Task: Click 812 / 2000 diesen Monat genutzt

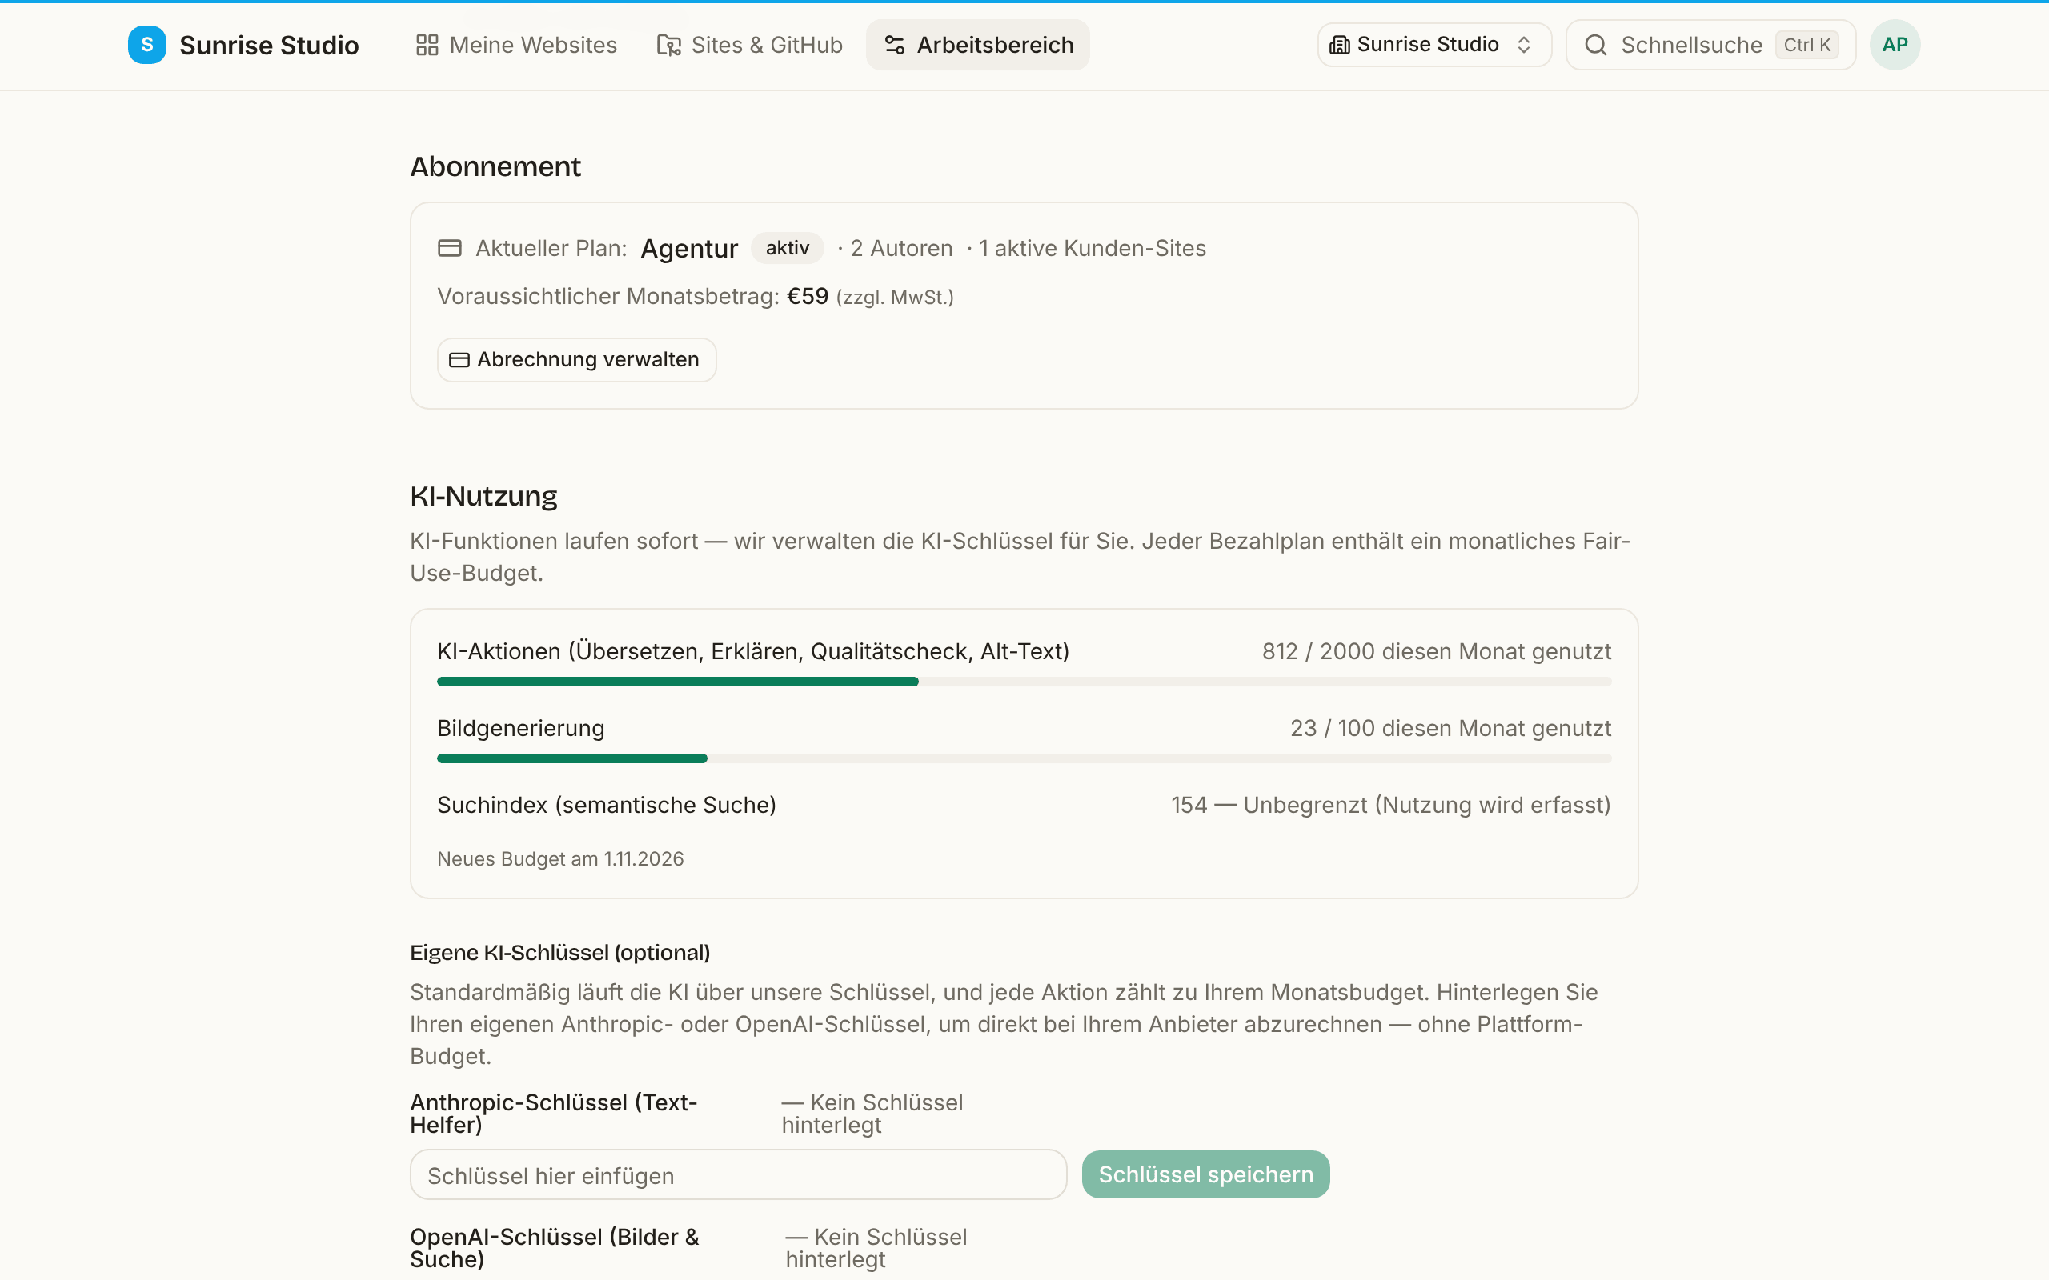Action: point(1437,651)
